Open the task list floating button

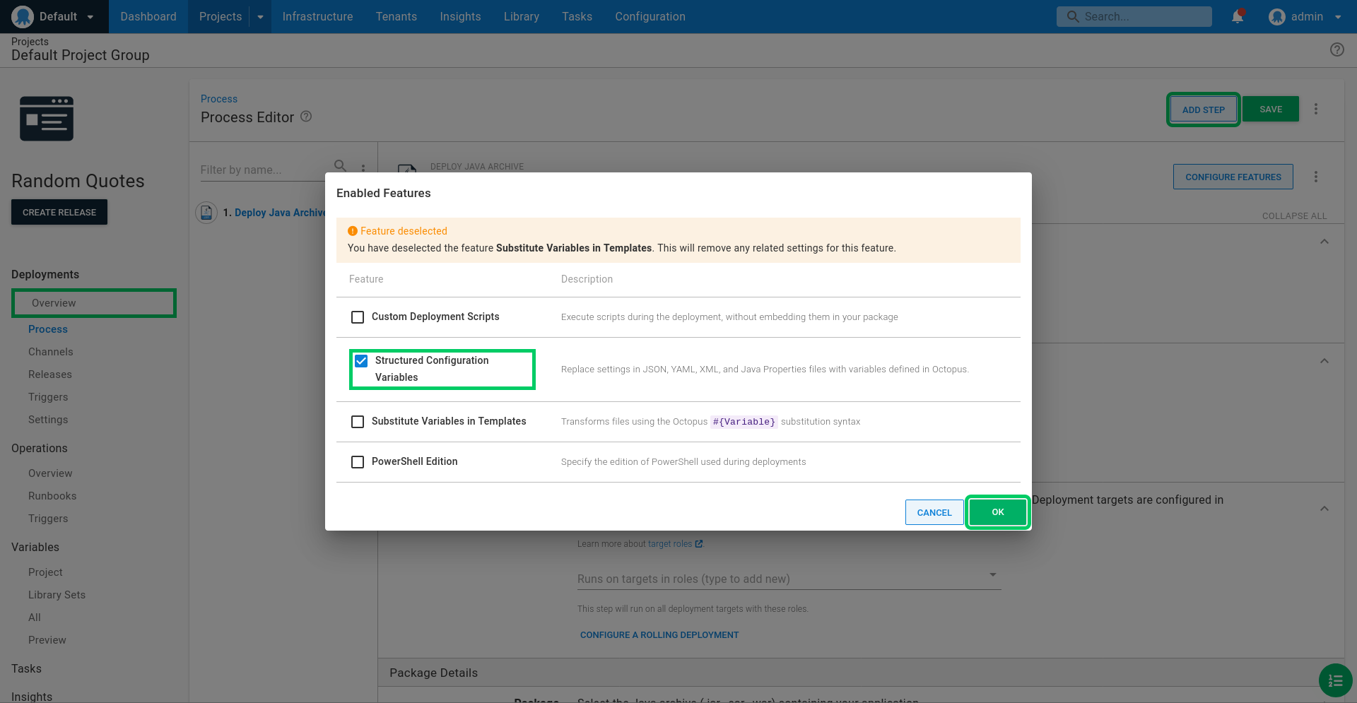point(1335,680)
